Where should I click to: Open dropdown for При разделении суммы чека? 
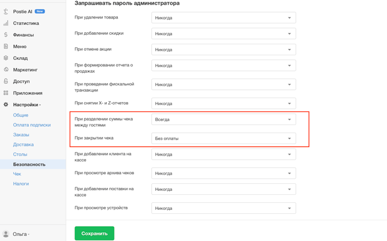(224, 119)
